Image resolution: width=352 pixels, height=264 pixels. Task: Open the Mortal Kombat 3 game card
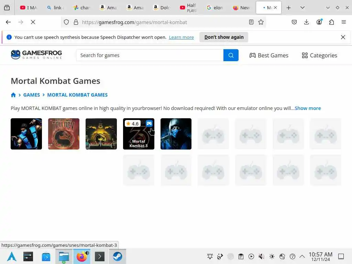139,134
